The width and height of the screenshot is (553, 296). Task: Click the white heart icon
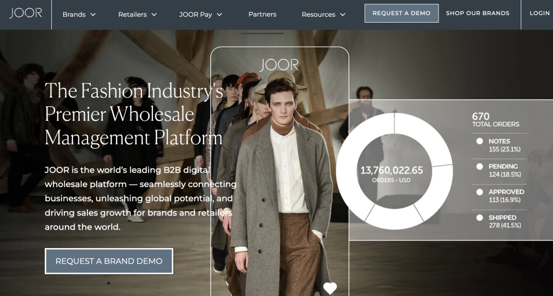[330, 288]
